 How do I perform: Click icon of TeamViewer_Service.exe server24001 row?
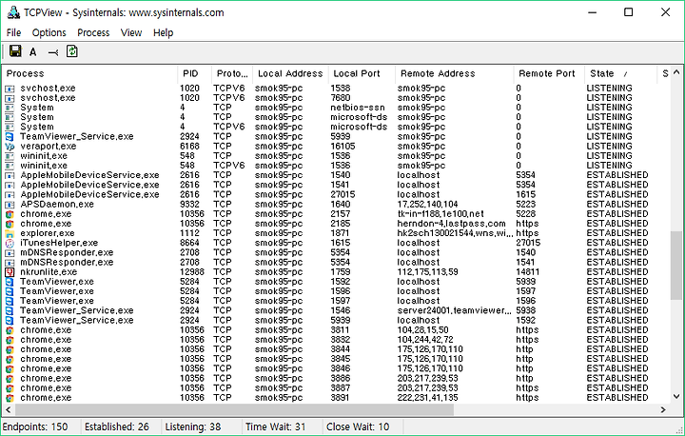(x=10, y=311)
